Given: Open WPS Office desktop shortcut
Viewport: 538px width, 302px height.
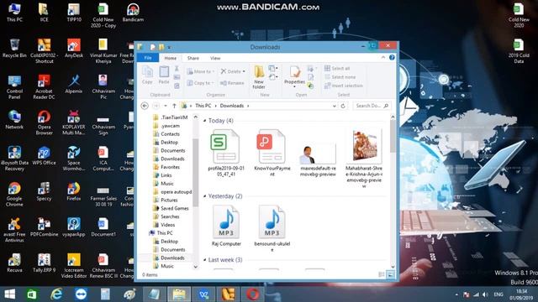Looking at the screenshot, I should point(44,156).
